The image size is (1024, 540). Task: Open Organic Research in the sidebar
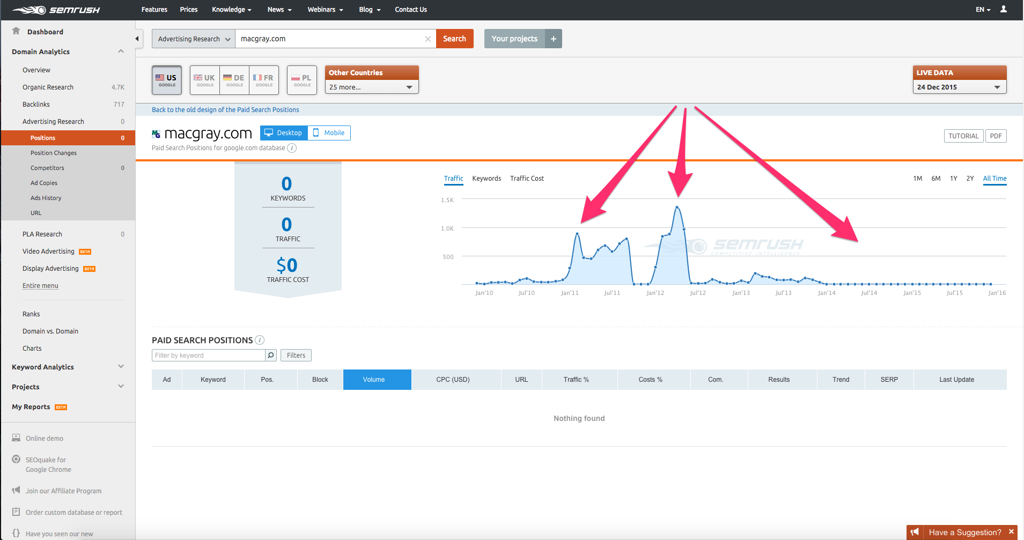point(48,87)
